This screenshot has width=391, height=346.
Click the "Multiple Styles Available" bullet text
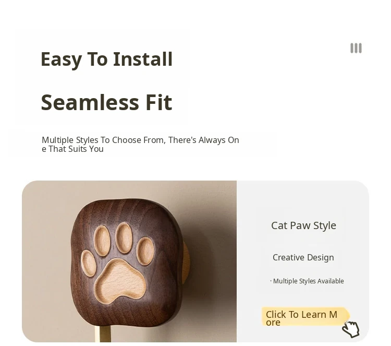click(x=307, y=281)
